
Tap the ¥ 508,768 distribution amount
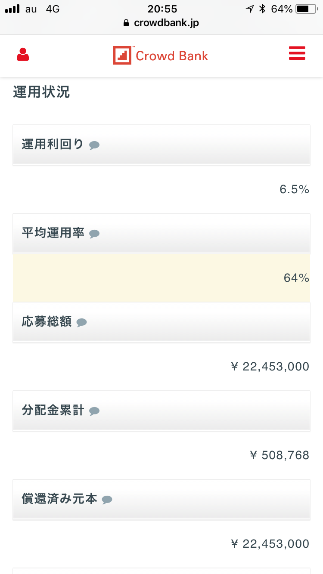pos(280,455)
